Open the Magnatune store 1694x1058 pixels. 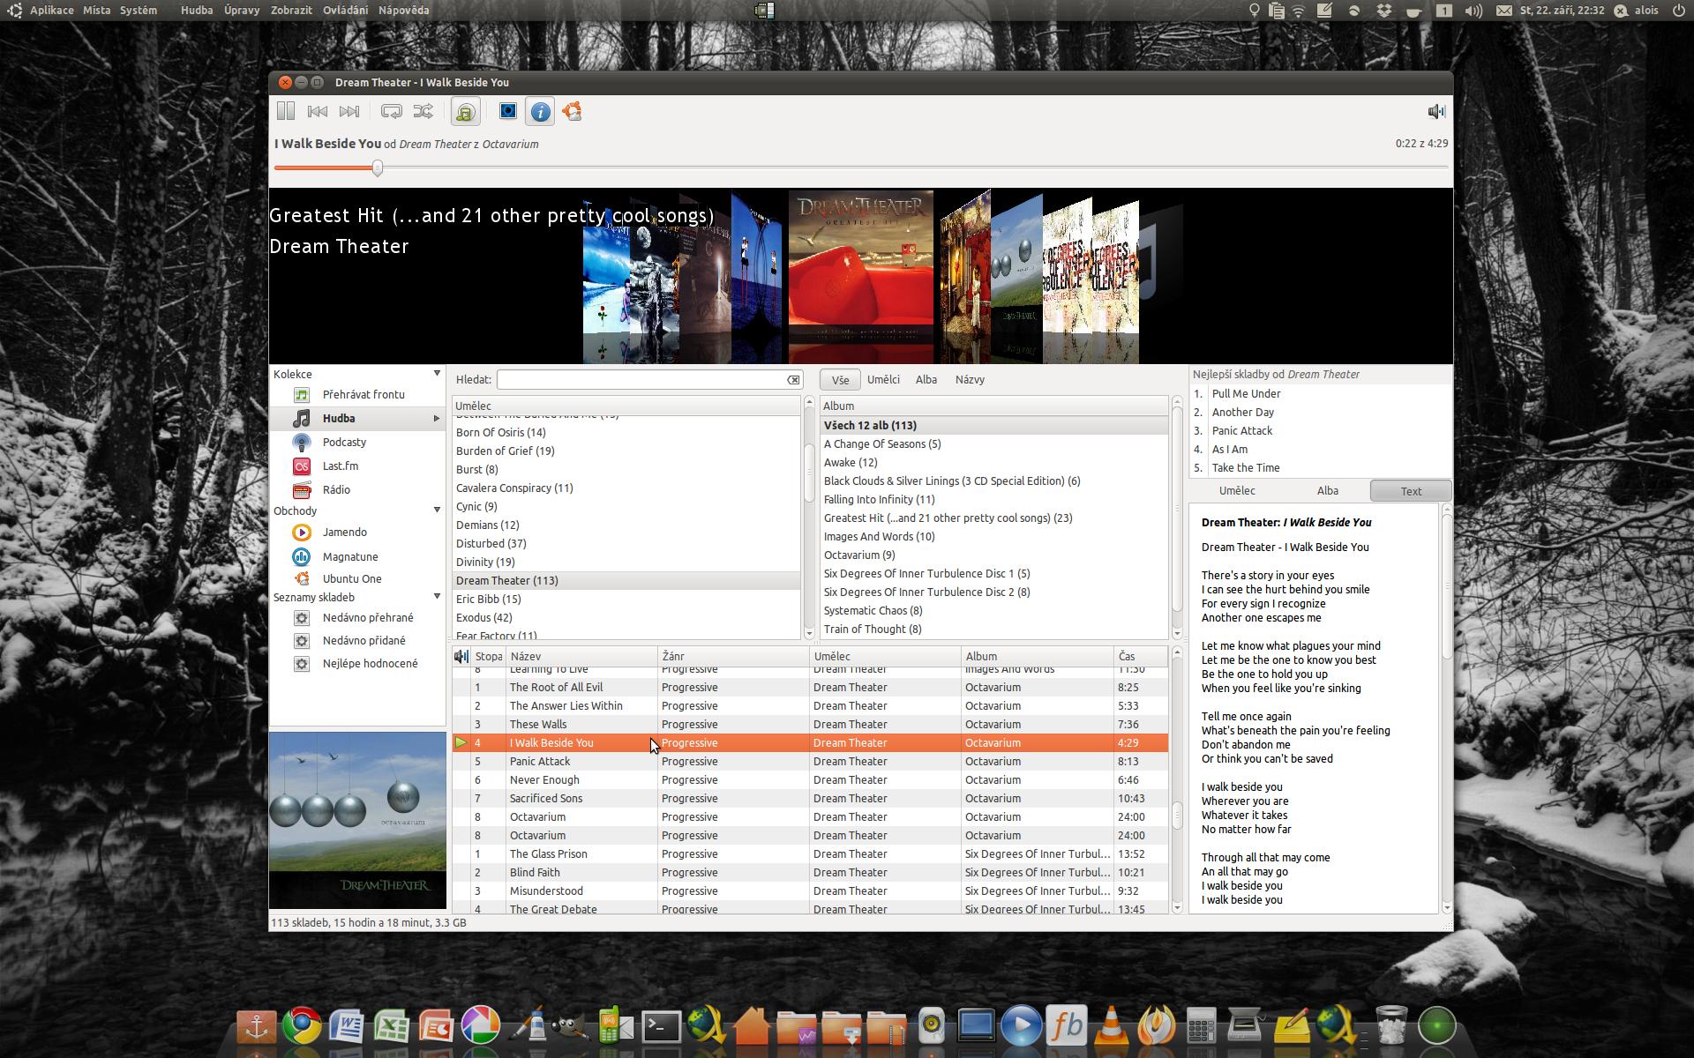point(350,557)
